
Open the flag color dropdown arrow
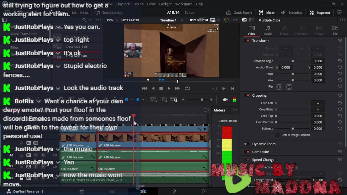(x=131, y=100)
